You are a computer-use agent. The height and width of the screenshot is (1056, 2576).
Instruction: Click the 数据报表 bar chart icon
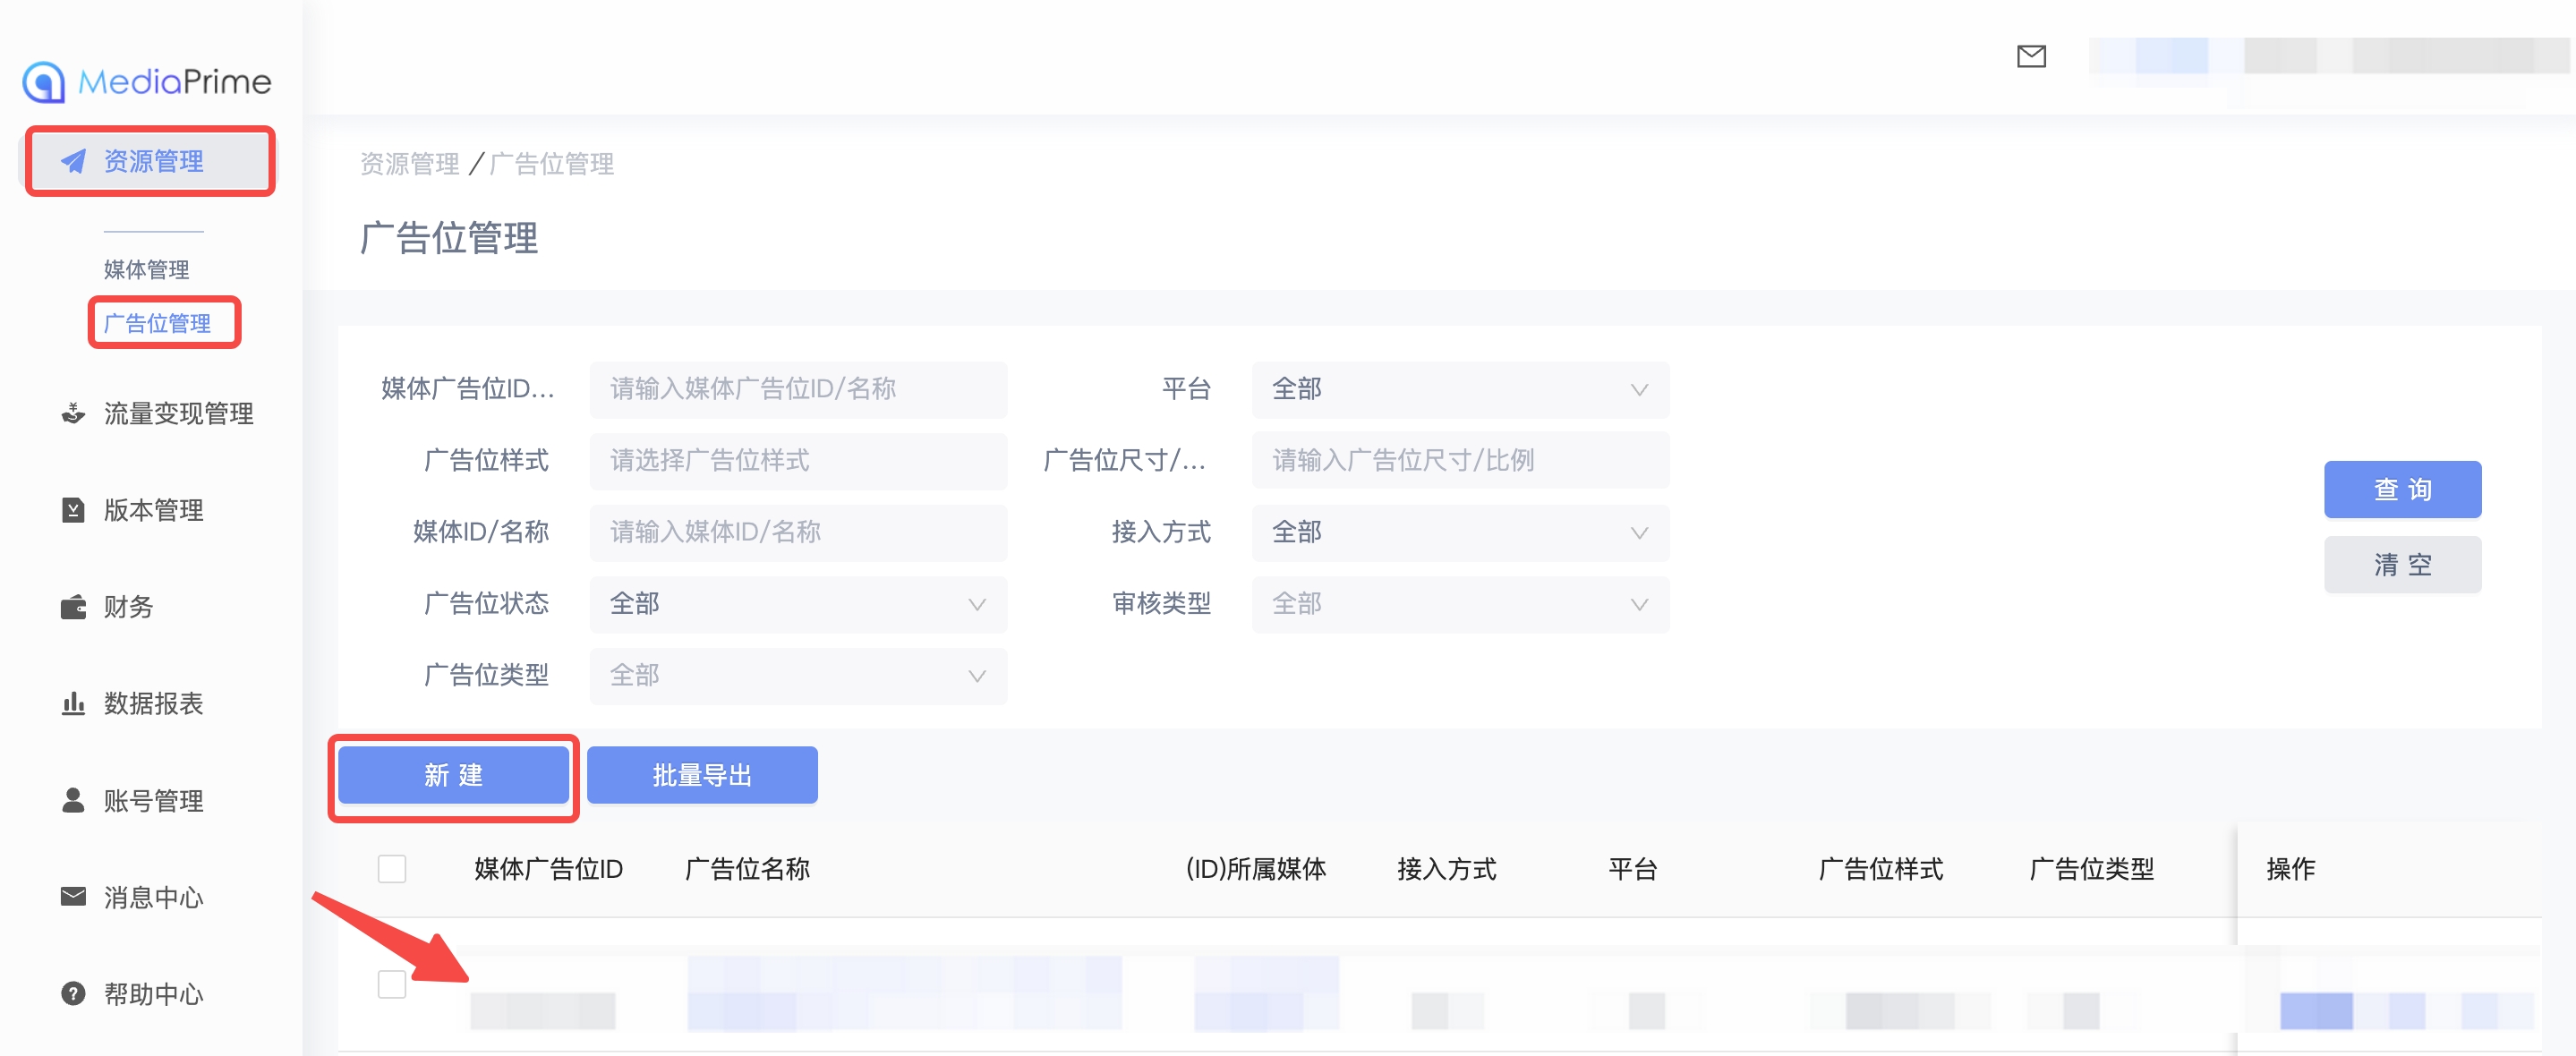tap(73, 704)
